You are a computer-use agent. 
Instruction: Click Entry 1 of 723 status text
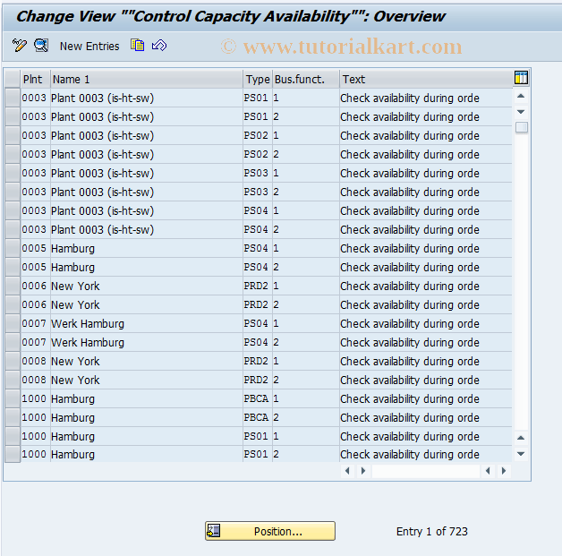432,531
